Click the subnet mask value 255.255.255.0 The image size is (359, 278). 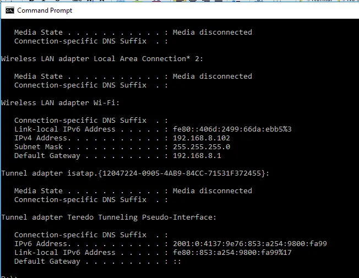tap(202, 147)
